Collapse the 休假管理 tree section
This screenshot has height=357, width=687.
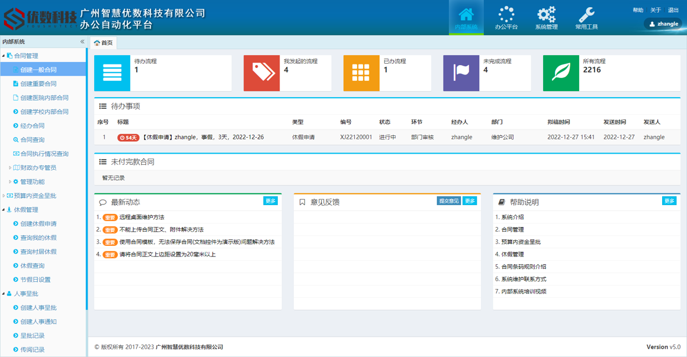point(4,210)
